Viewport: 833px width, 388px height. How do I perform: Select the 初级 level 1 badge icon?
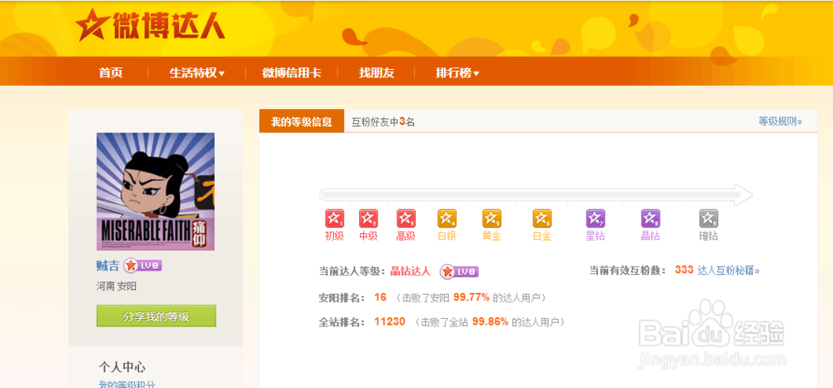click(x=334, y=218)
